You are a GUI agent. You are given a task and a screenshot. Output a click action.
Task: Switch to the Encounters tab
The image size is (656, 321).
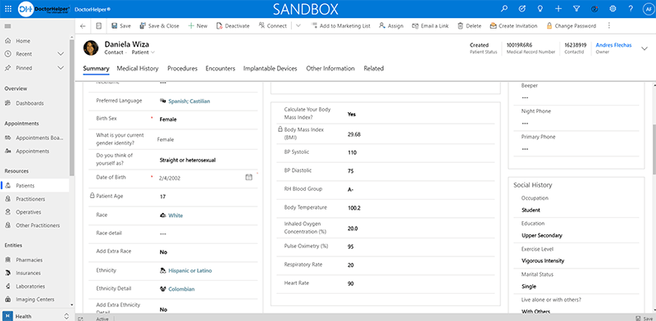pos(221,69)
